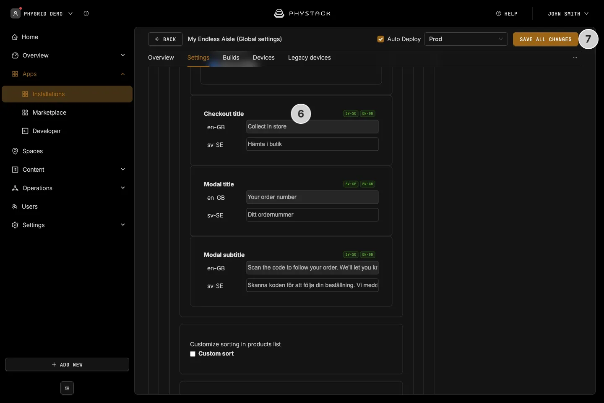The height and width of the screenshot is (403, 604).
Task: Toggle SV-SE language tag for Checkout title
Action: coord(351,113)
